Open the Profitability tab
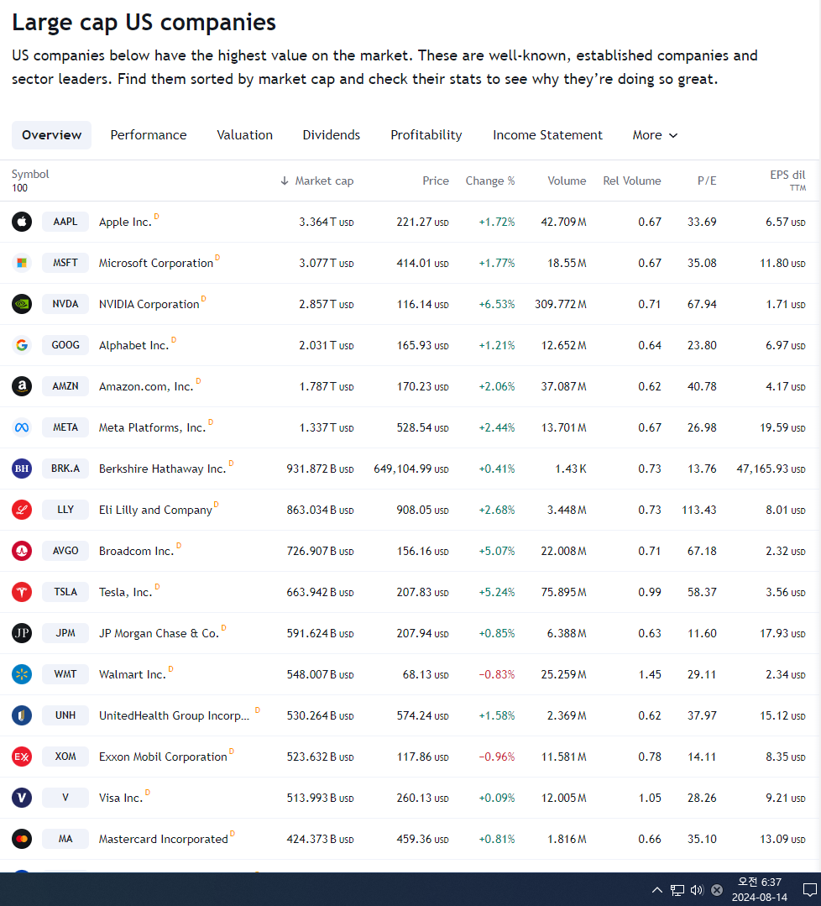 [x=426, y=135]
